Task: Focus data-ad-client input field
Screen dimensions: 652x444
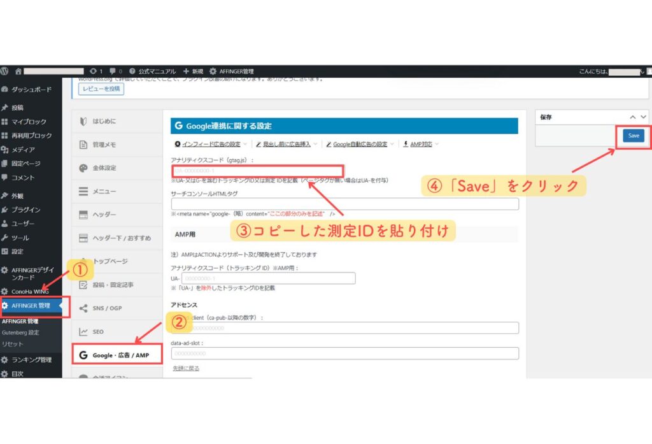Action: click(344, 328)
